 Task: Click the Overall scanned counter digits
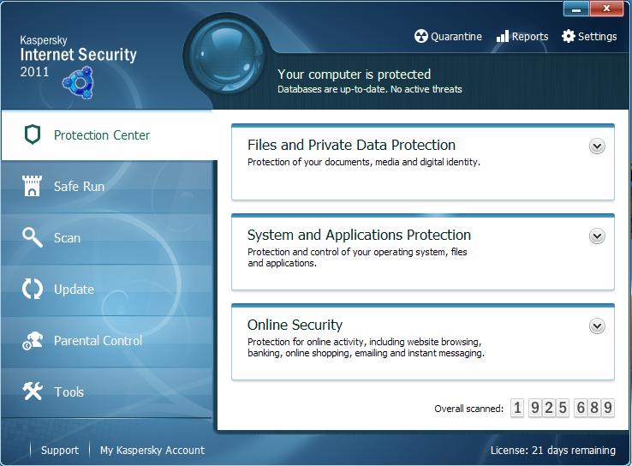[563, 408]
